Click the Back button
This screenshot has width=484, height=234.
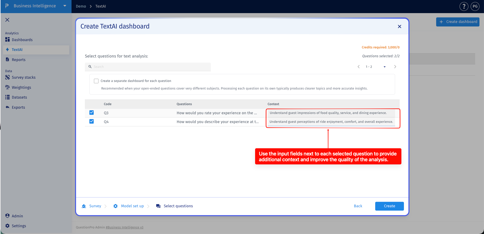(x=358, y=206)
